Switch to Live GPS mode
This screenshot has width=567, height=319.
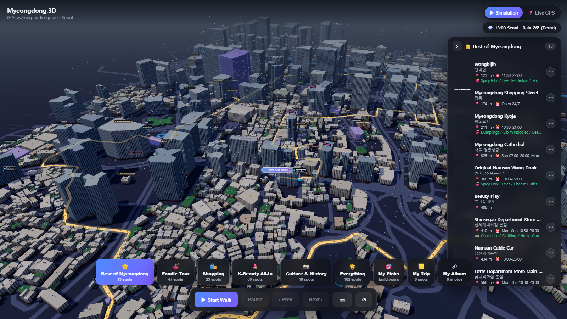(541, 13)
